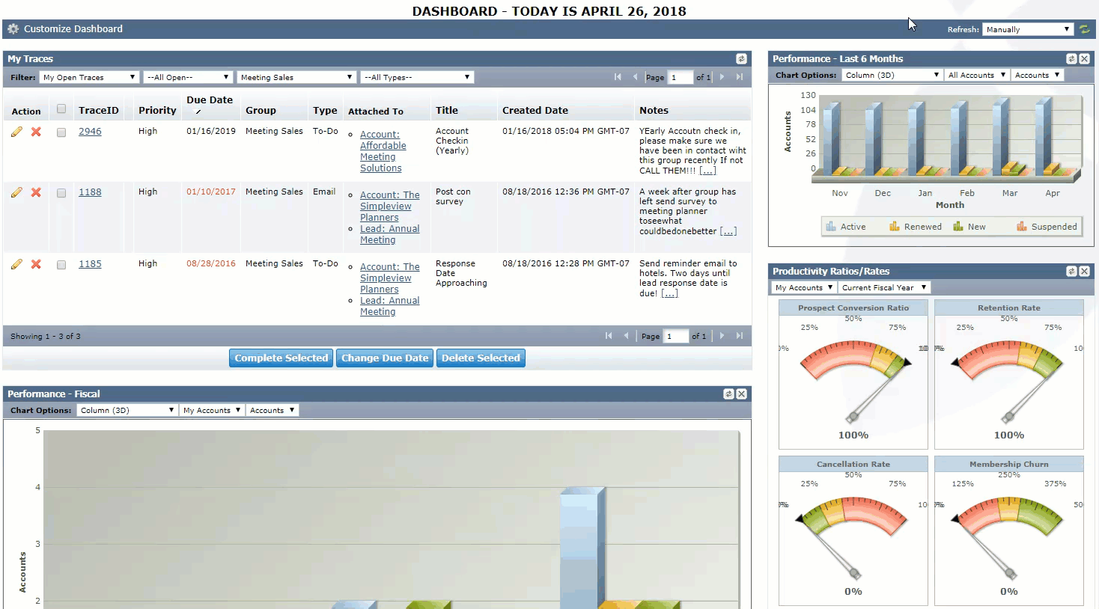The image size is (1099, 609).
Task: Toggle Active series in chart legend
Action: [x=846, y=227]
